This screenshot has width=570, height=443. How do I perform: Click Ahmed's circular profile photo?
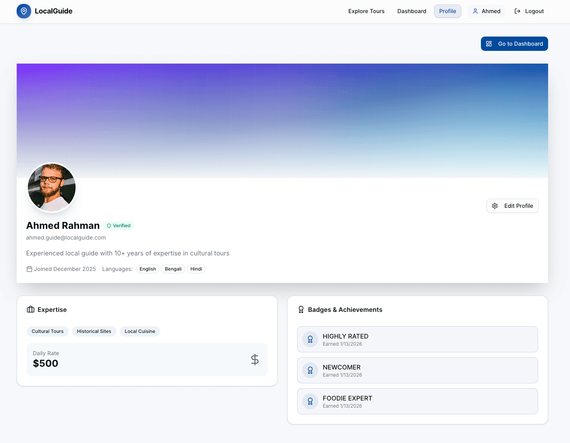51,188
